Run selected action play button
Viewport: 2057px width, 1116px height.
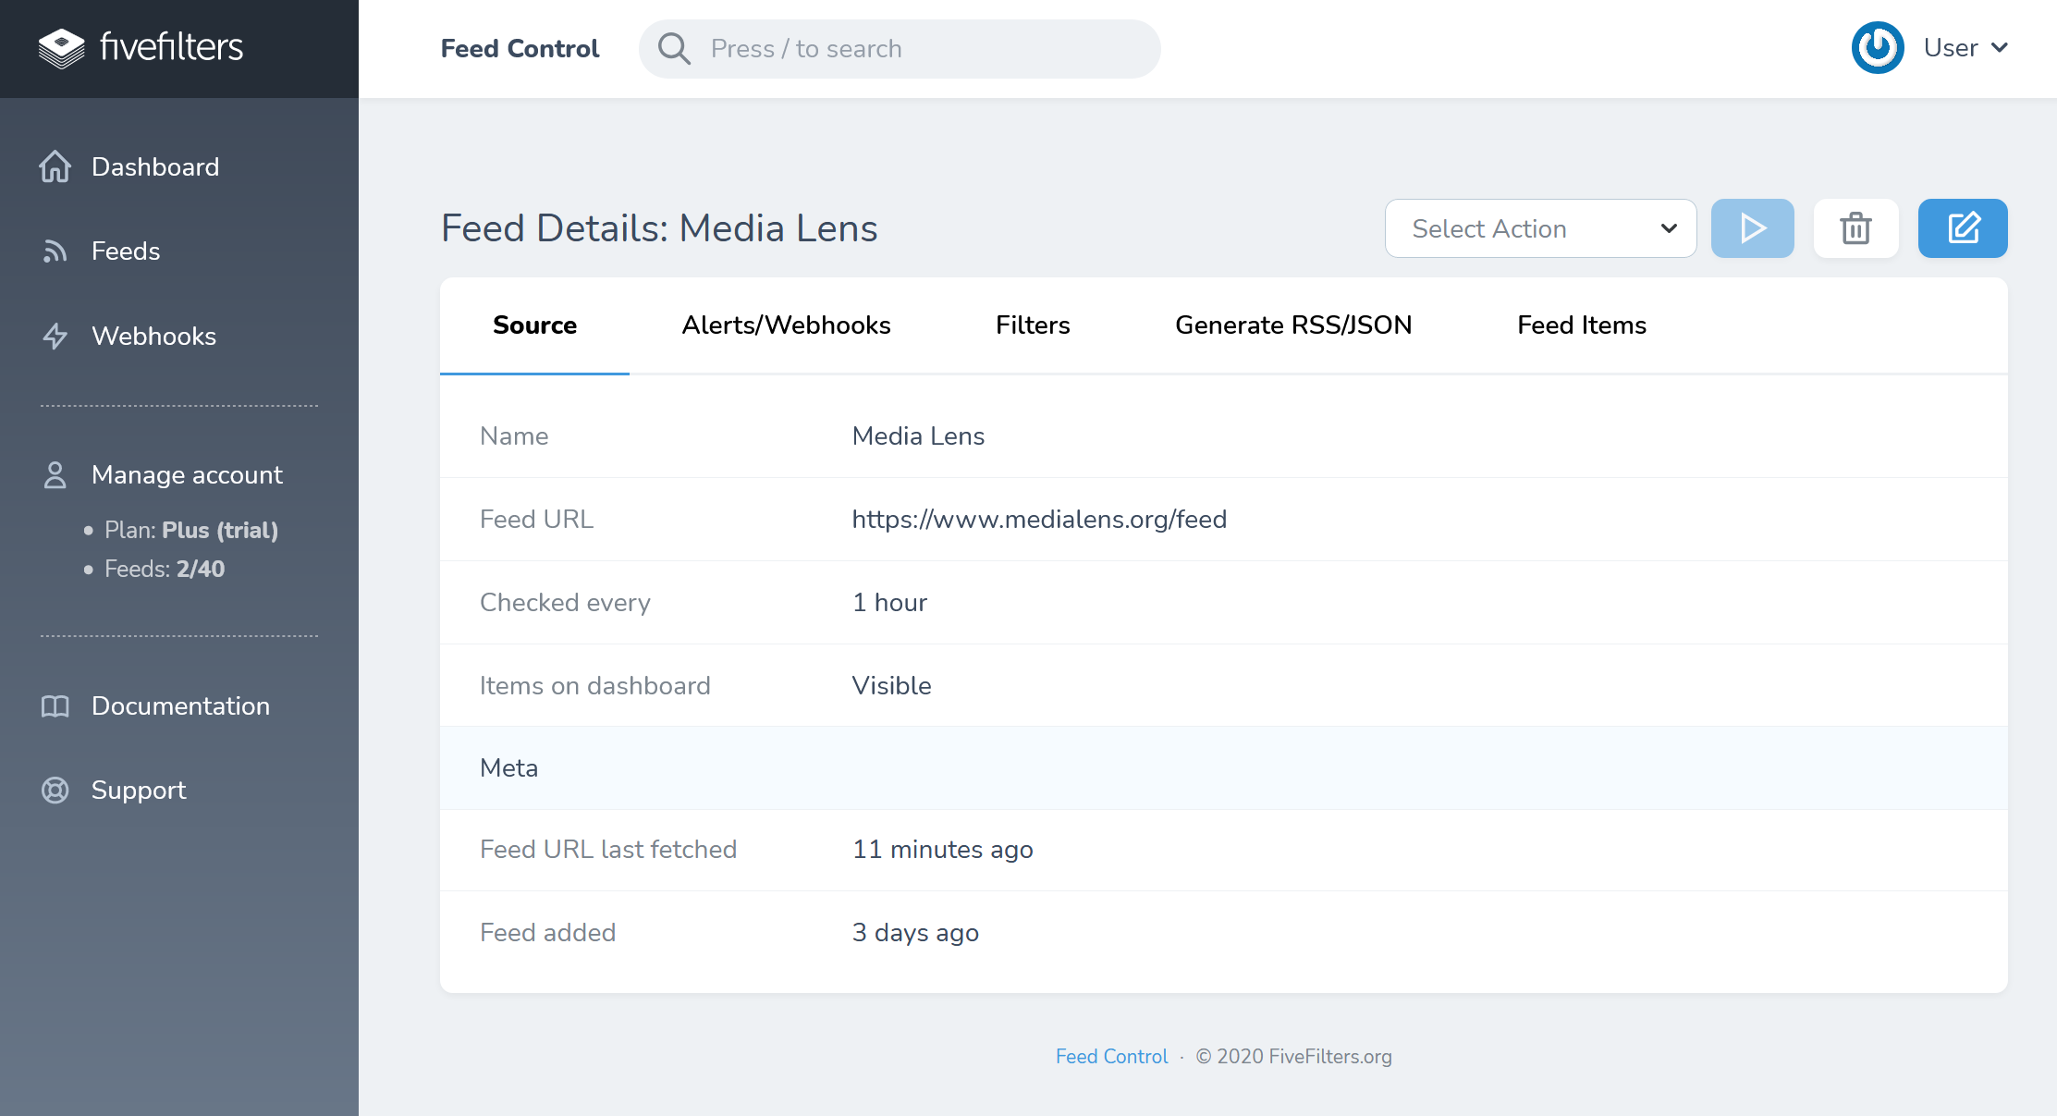point(1752,228)
